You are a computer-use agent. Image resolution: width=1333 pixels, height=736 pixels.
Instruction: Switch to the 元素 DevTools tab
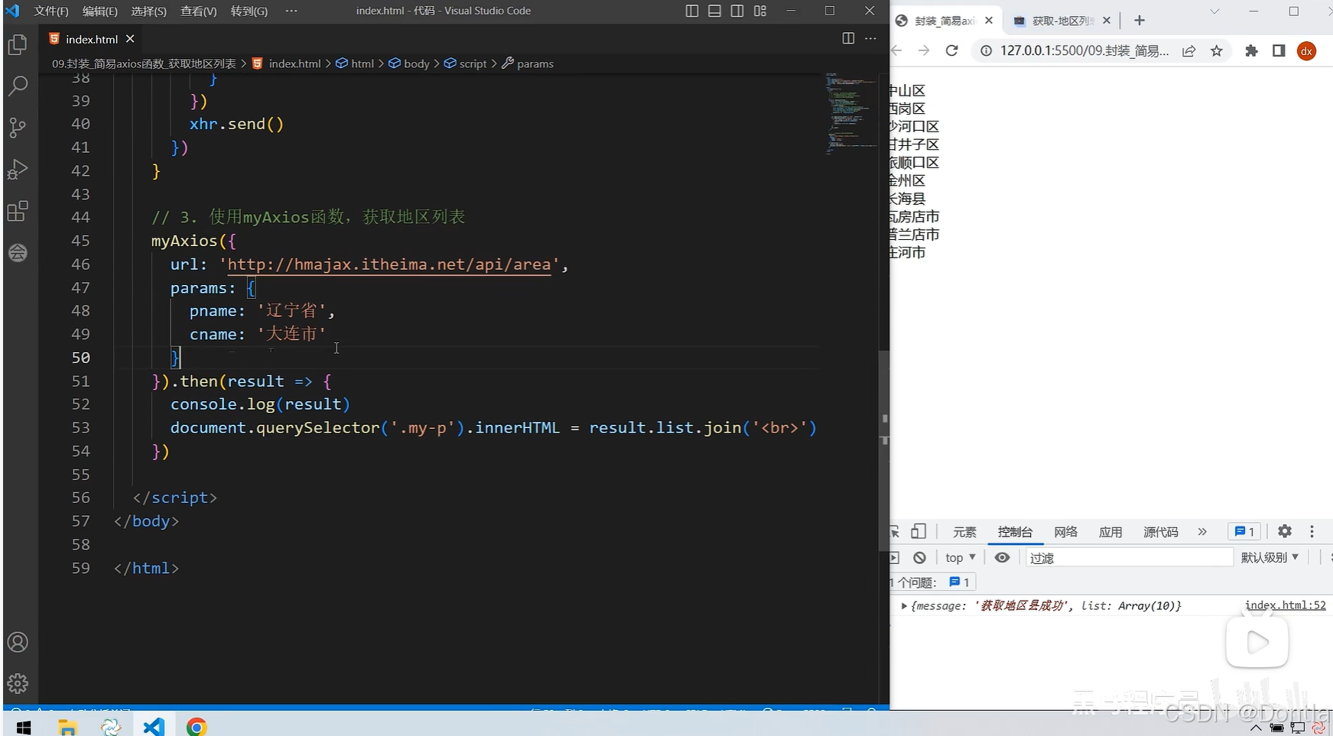[x=964, y=532]
